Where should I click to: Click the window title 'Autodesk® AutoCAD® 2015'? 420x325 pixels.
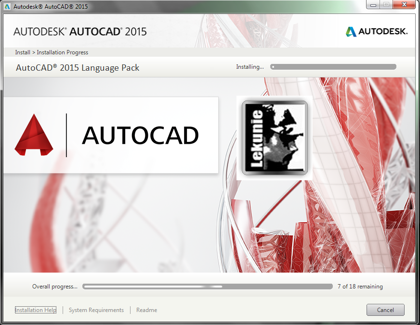pyautogui.click(x=51, y=6)
